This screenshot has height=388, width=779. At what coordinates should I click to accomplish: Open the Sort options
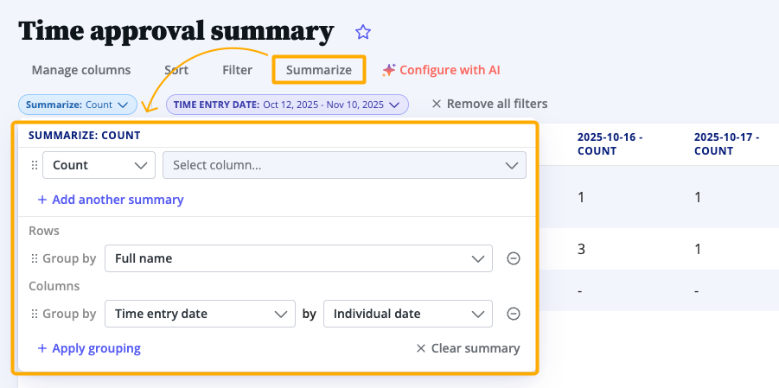[176, 70]
